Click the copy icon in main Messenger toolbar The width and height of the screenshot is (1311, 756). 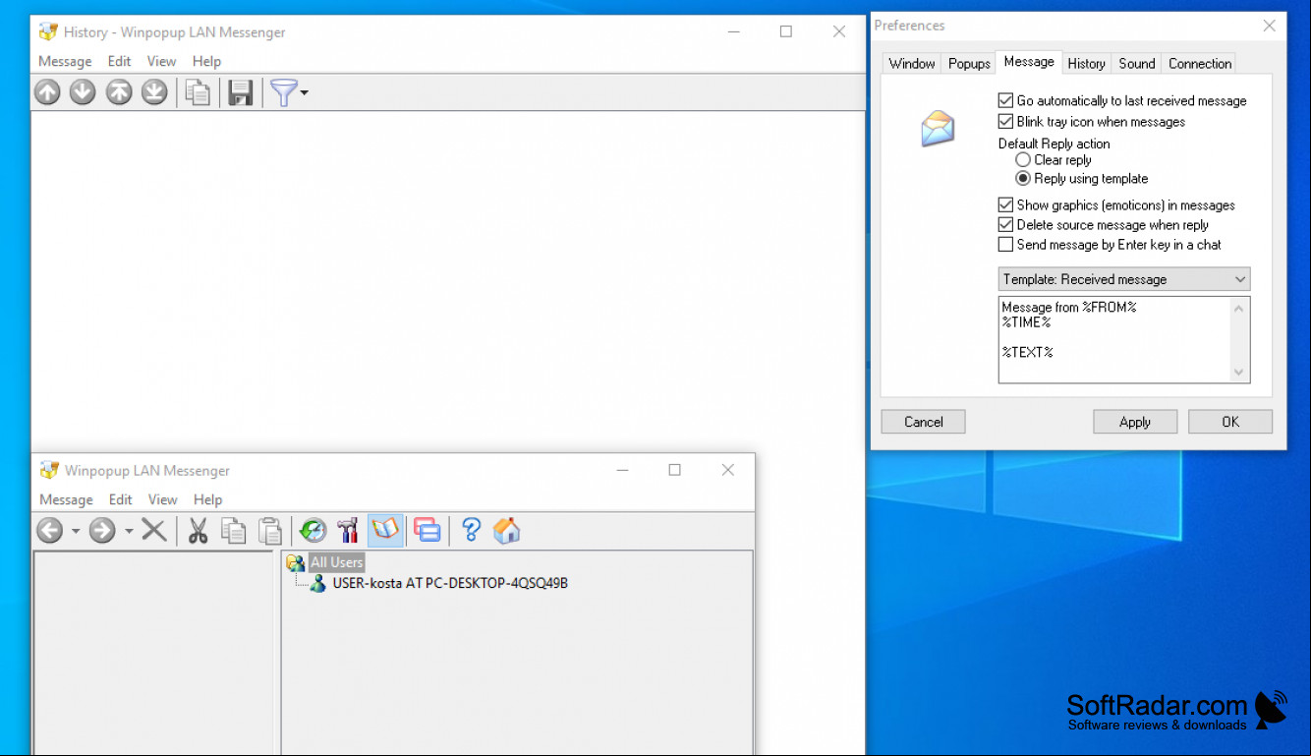pyautogui.click(x=234, y=531)
